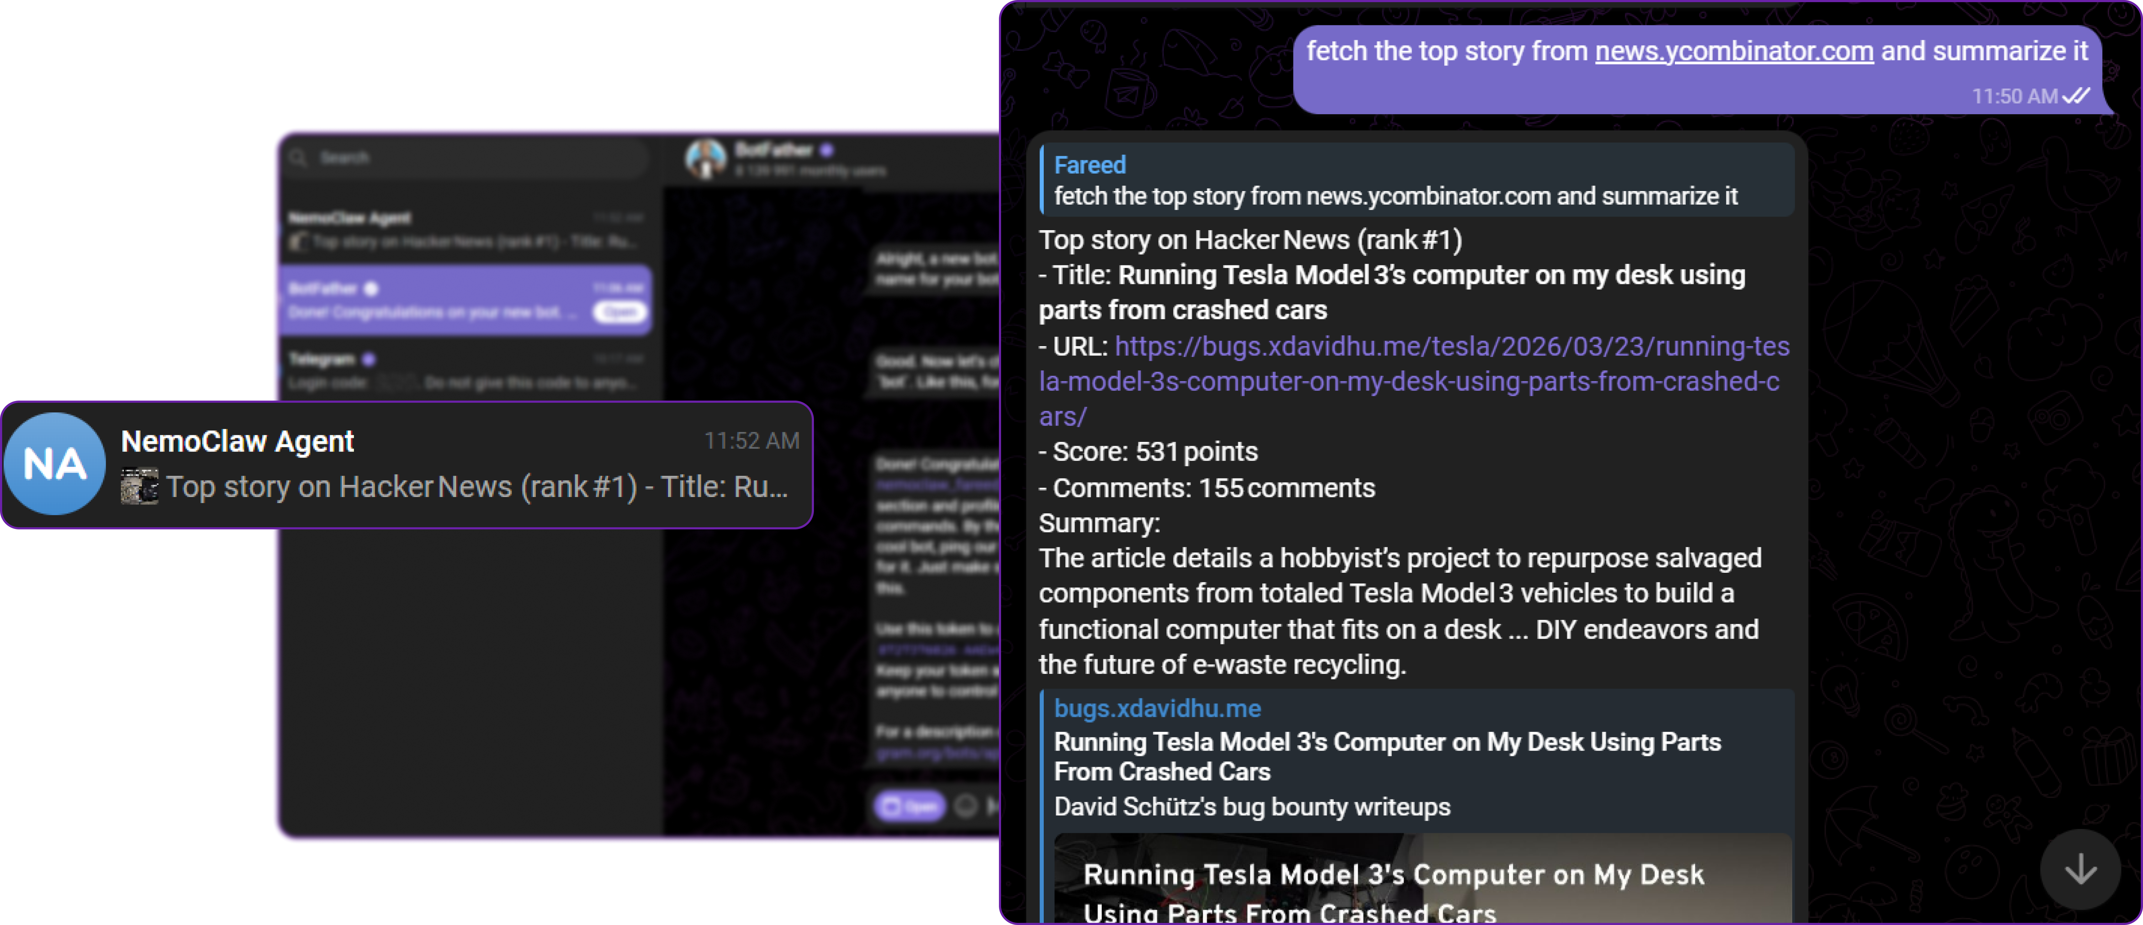Viewport: 2143px width, 925px height.
Task: Open the news.ycombinator.com link in sent message
Action: (x=1734, y=52)
